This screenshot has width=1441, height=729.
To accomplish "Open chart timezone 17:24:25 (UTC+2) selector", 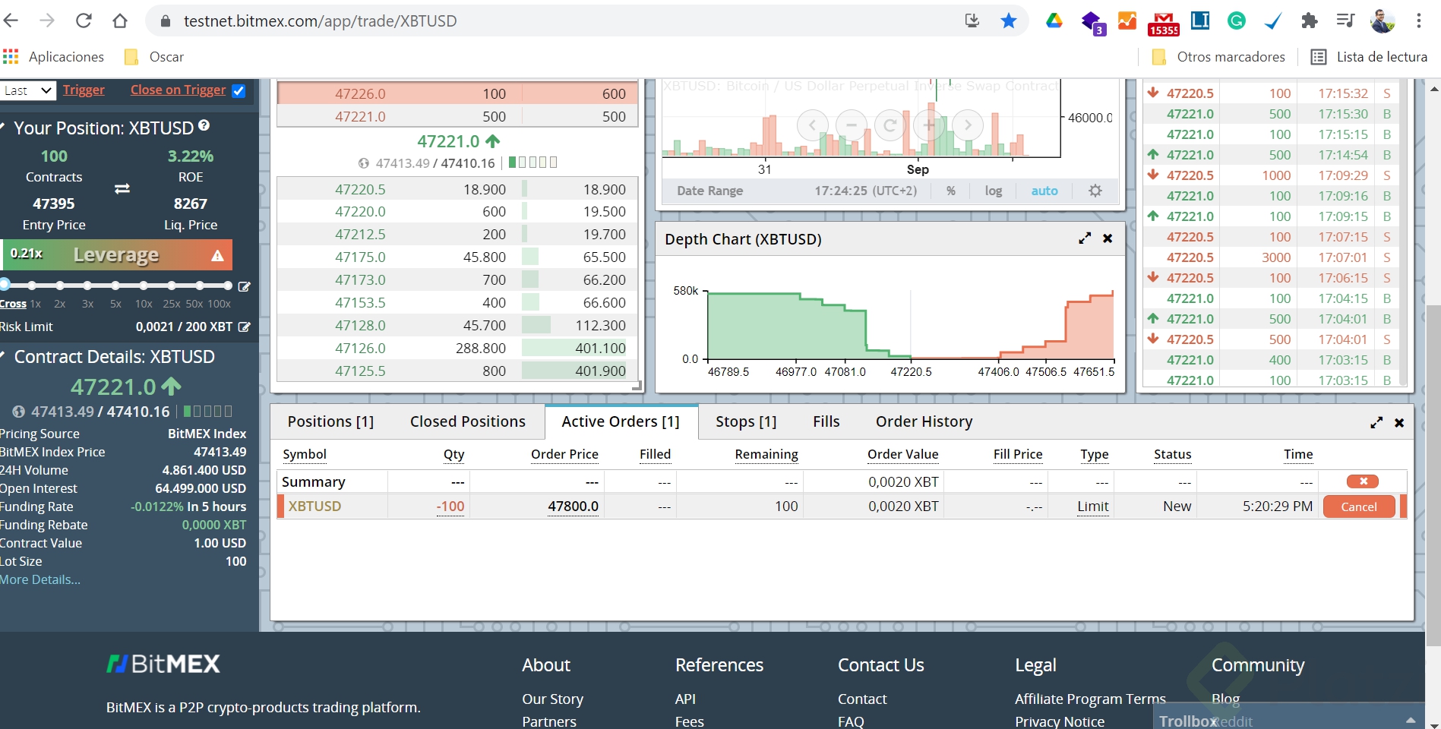I will (866, 191).
